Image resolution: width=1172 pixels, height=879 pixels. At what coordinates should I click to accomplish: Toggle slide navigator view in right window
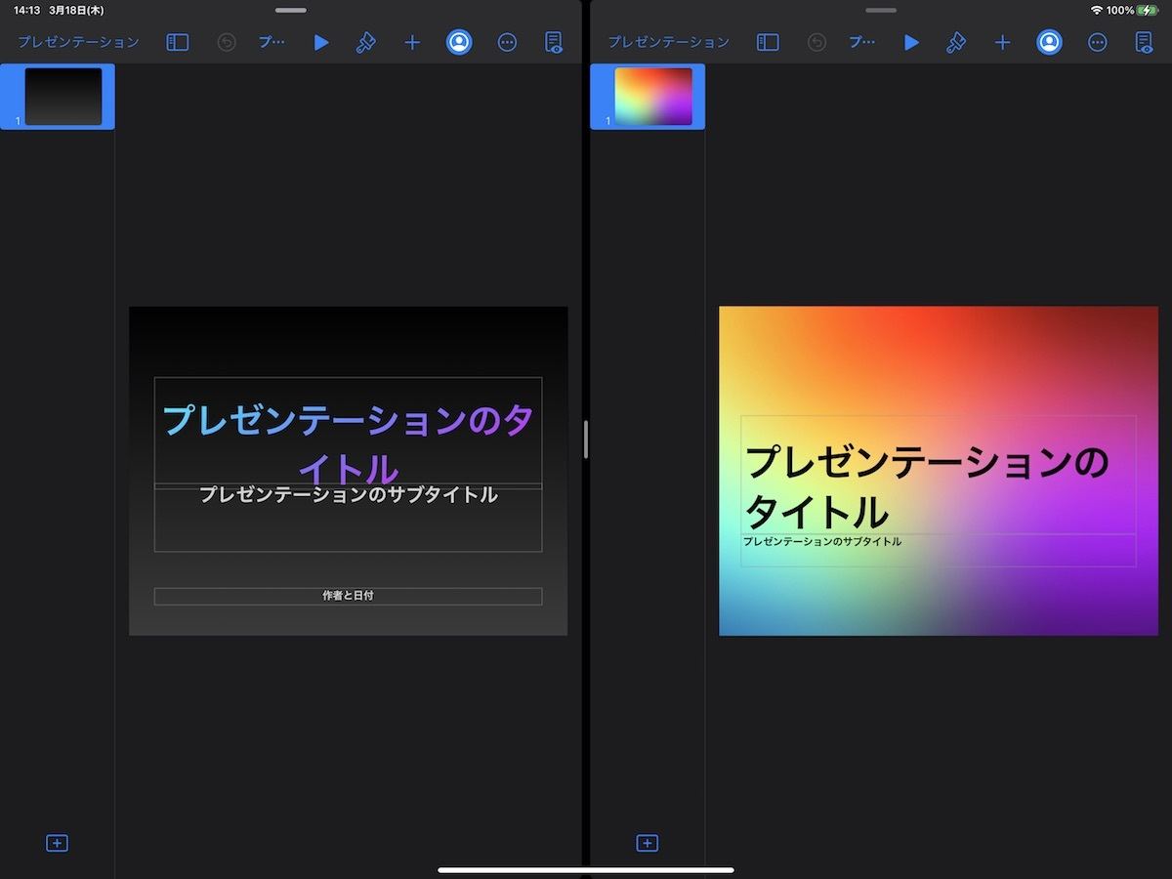pyautogui.click(x=769, y=42)
